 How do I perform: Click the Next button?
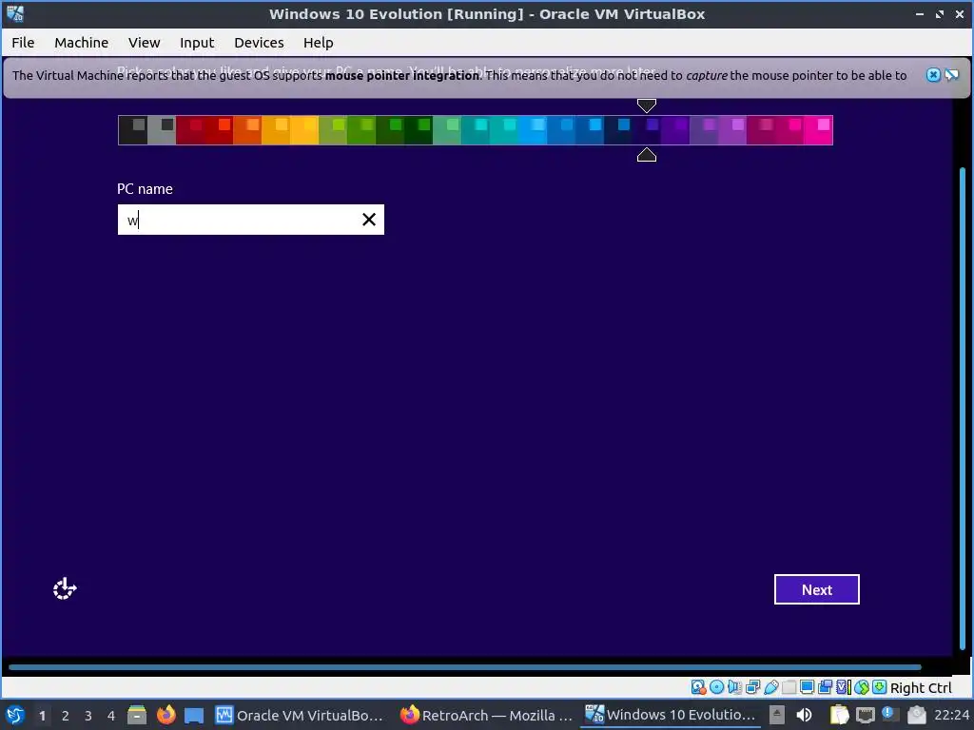click(817, 589)
